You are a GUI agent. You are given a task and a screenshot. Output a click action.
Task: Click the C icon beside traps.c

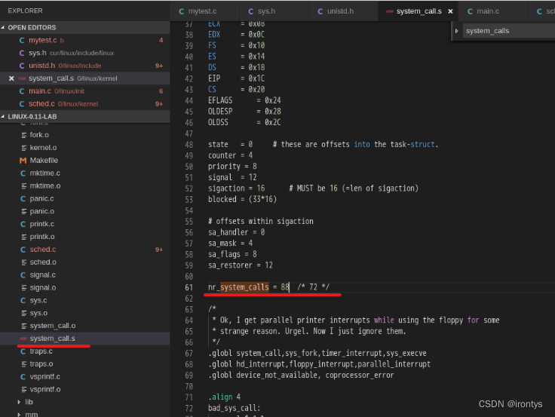pyautogui.click(x=23, y=351)
